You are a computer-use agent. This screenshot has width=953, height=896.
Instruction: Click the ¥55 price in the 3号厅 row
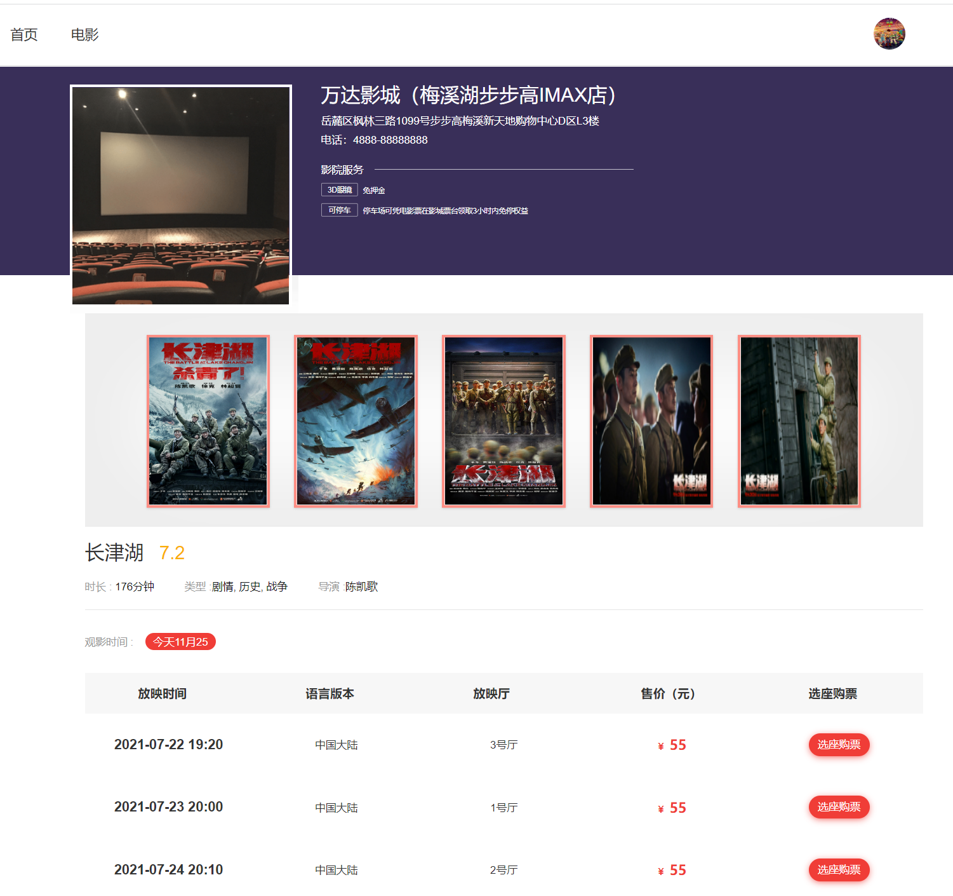(672, 745)
